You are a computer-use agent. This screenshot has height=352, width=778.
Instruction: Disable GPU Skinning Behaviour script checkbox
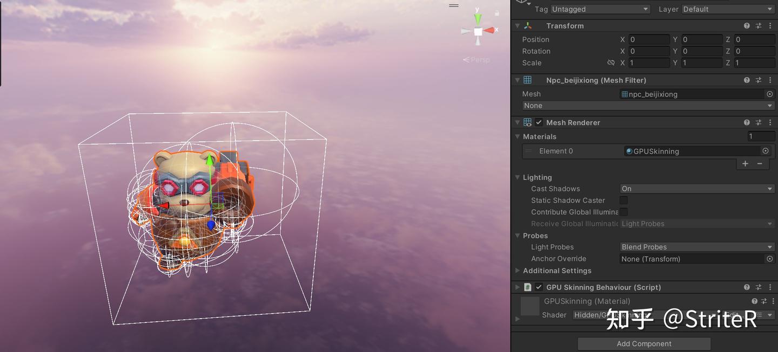(x=539, y=287)
